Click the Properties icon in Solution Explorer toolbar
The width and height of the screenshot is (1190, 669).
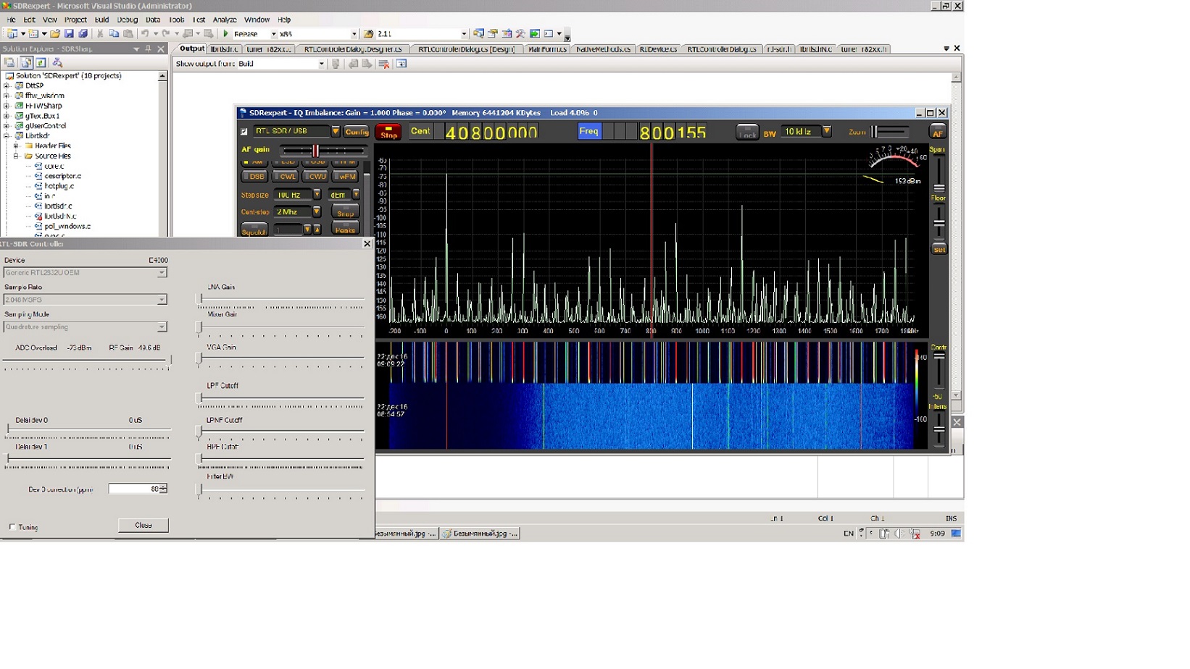(x=10, y=63)
